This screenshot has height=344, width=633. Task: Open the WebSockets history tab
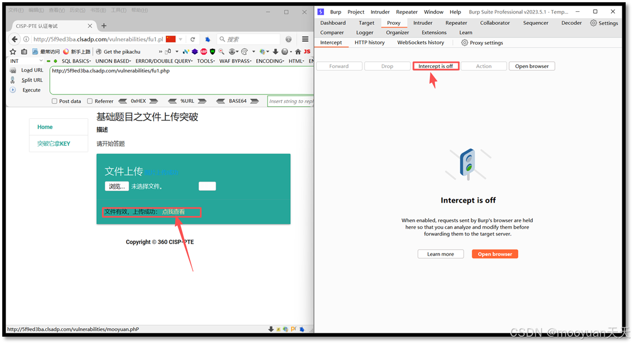point(420,42)
